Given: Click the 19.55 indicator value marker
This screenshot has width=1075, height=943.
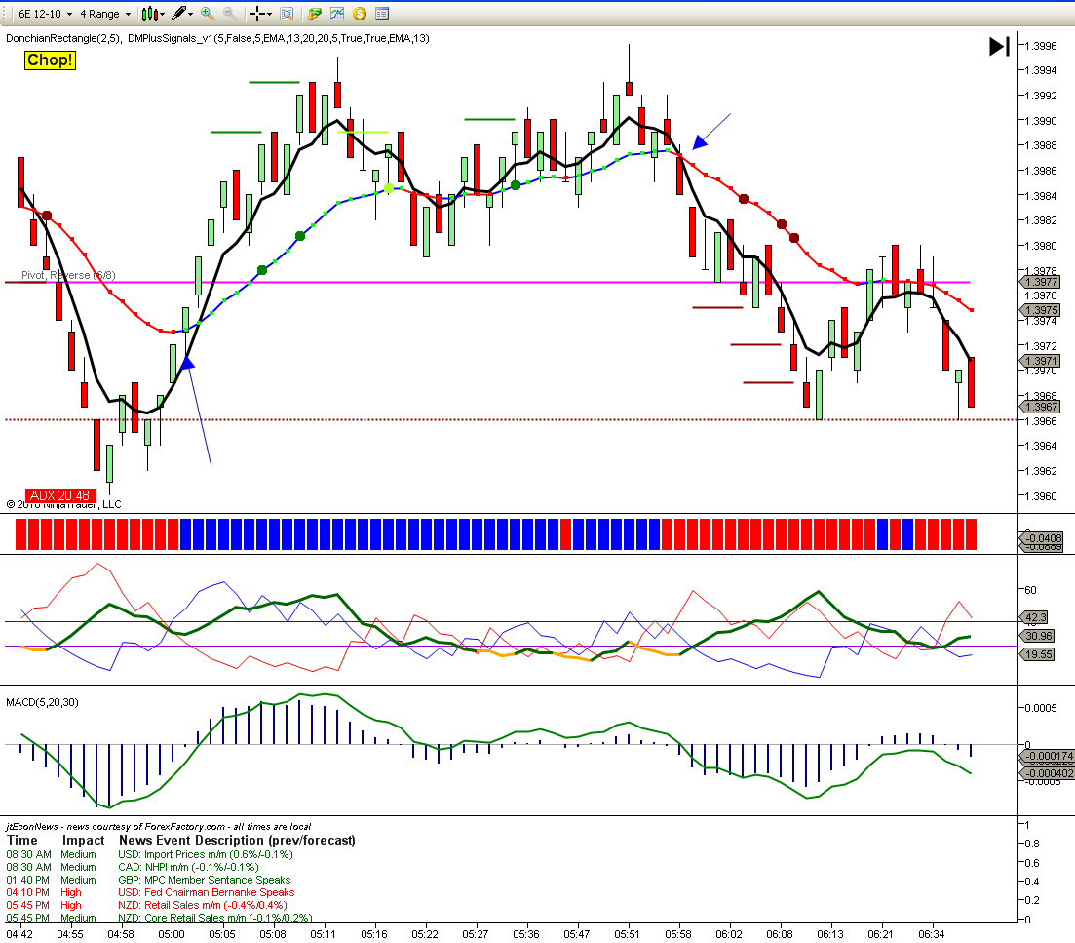Looking at the screenshot, I should 1039,654.
